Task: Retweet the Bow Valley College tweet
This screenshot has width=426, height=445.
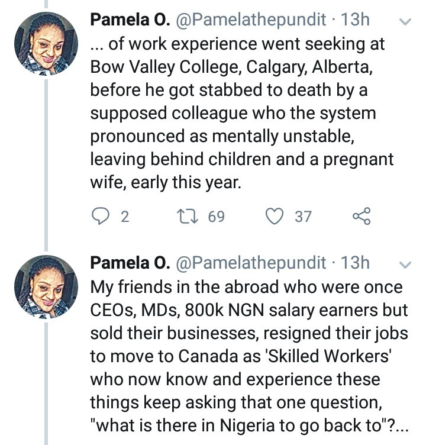Action: [188, 216]
